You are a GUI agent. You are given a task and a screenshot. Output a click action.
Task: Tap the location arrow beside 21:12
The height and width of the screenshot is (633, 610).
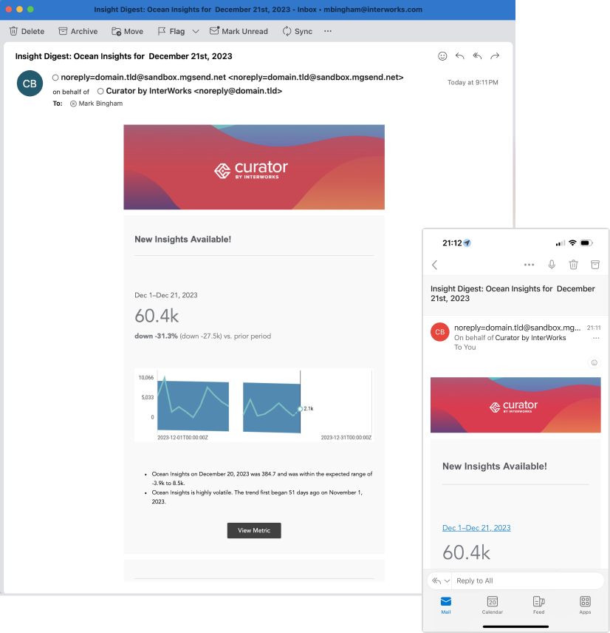(x=467, y=243)
